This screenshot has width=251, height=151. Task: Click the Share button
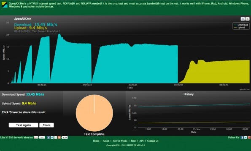[46, 125]
